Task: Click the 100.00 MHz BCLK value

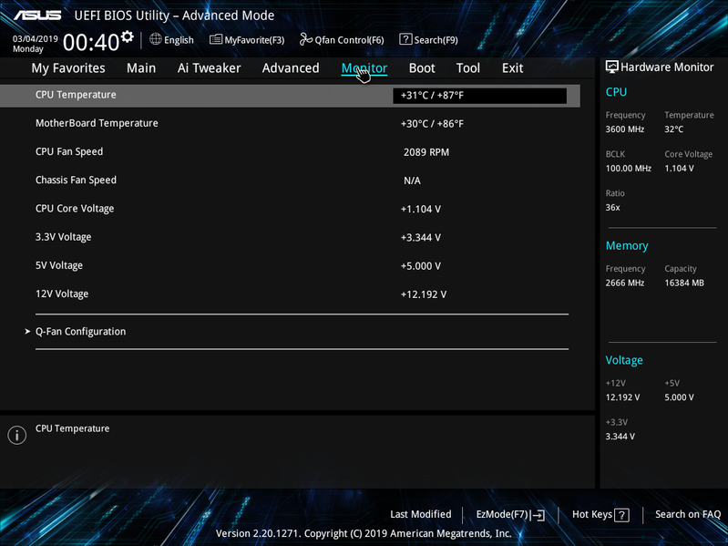Action: 628,168
